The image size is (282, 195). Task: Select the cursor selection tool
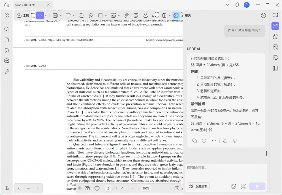40,15
